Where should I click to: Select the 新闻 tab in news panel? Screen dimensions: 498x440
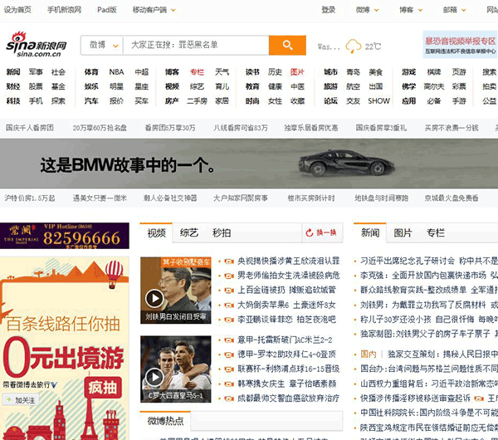(370, 232)
